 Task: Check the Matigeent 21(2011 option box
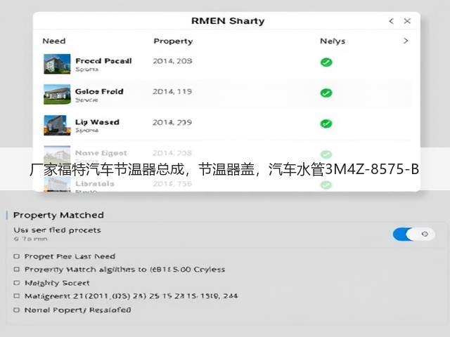click(17, 296)
